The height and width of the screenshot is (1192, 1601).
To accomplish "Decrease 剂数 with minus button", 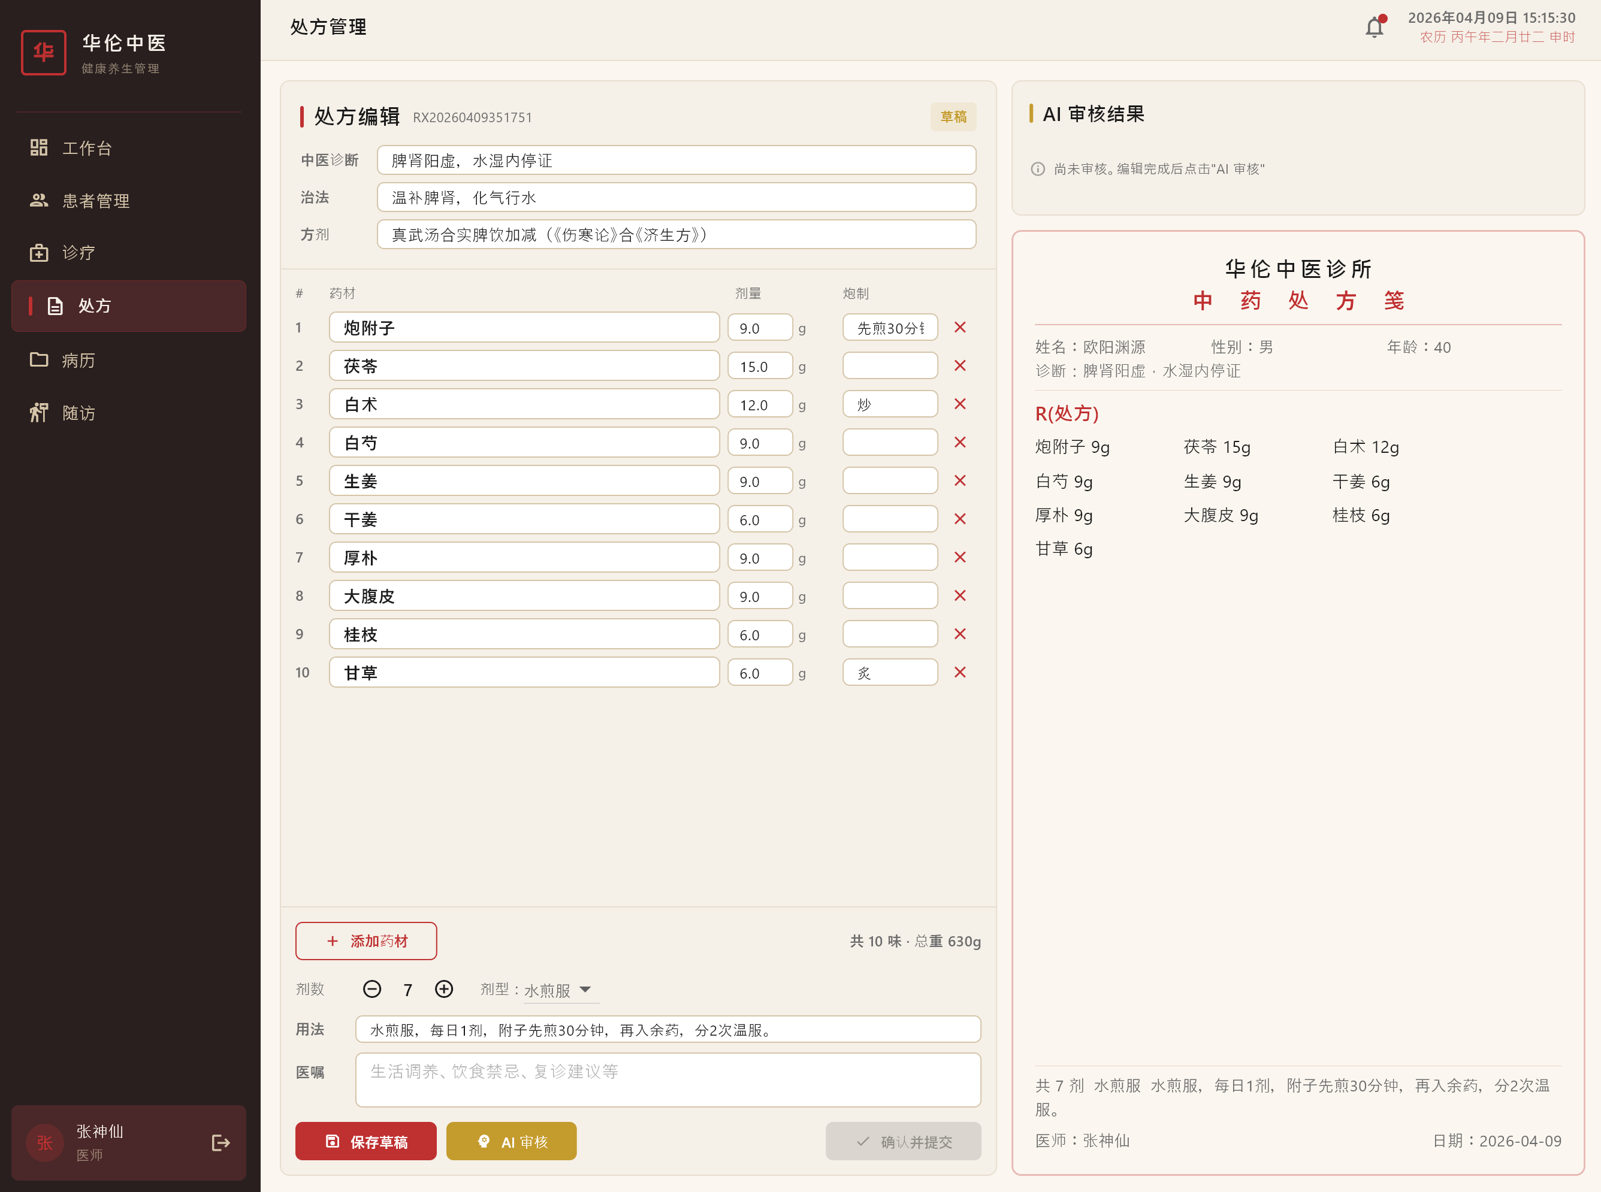I will 371,990.
